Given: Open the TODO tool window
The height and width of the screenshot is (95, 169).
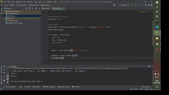Looking at the screenshot, I should tap(27, 87).
